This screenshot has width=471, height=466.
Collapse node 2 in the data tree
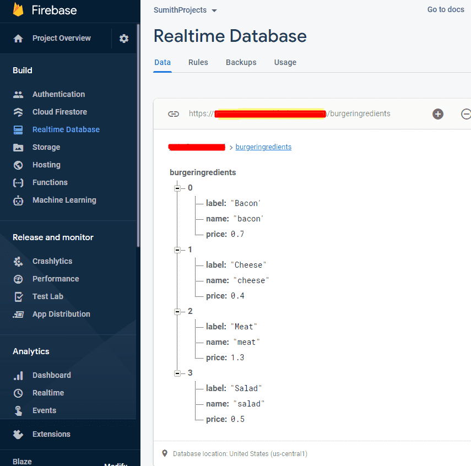click(177, 312)
